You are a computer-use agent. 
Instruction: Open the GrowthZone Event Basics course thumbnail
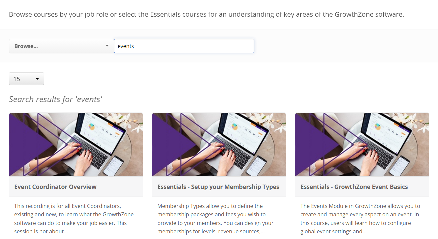click(362, 145)
